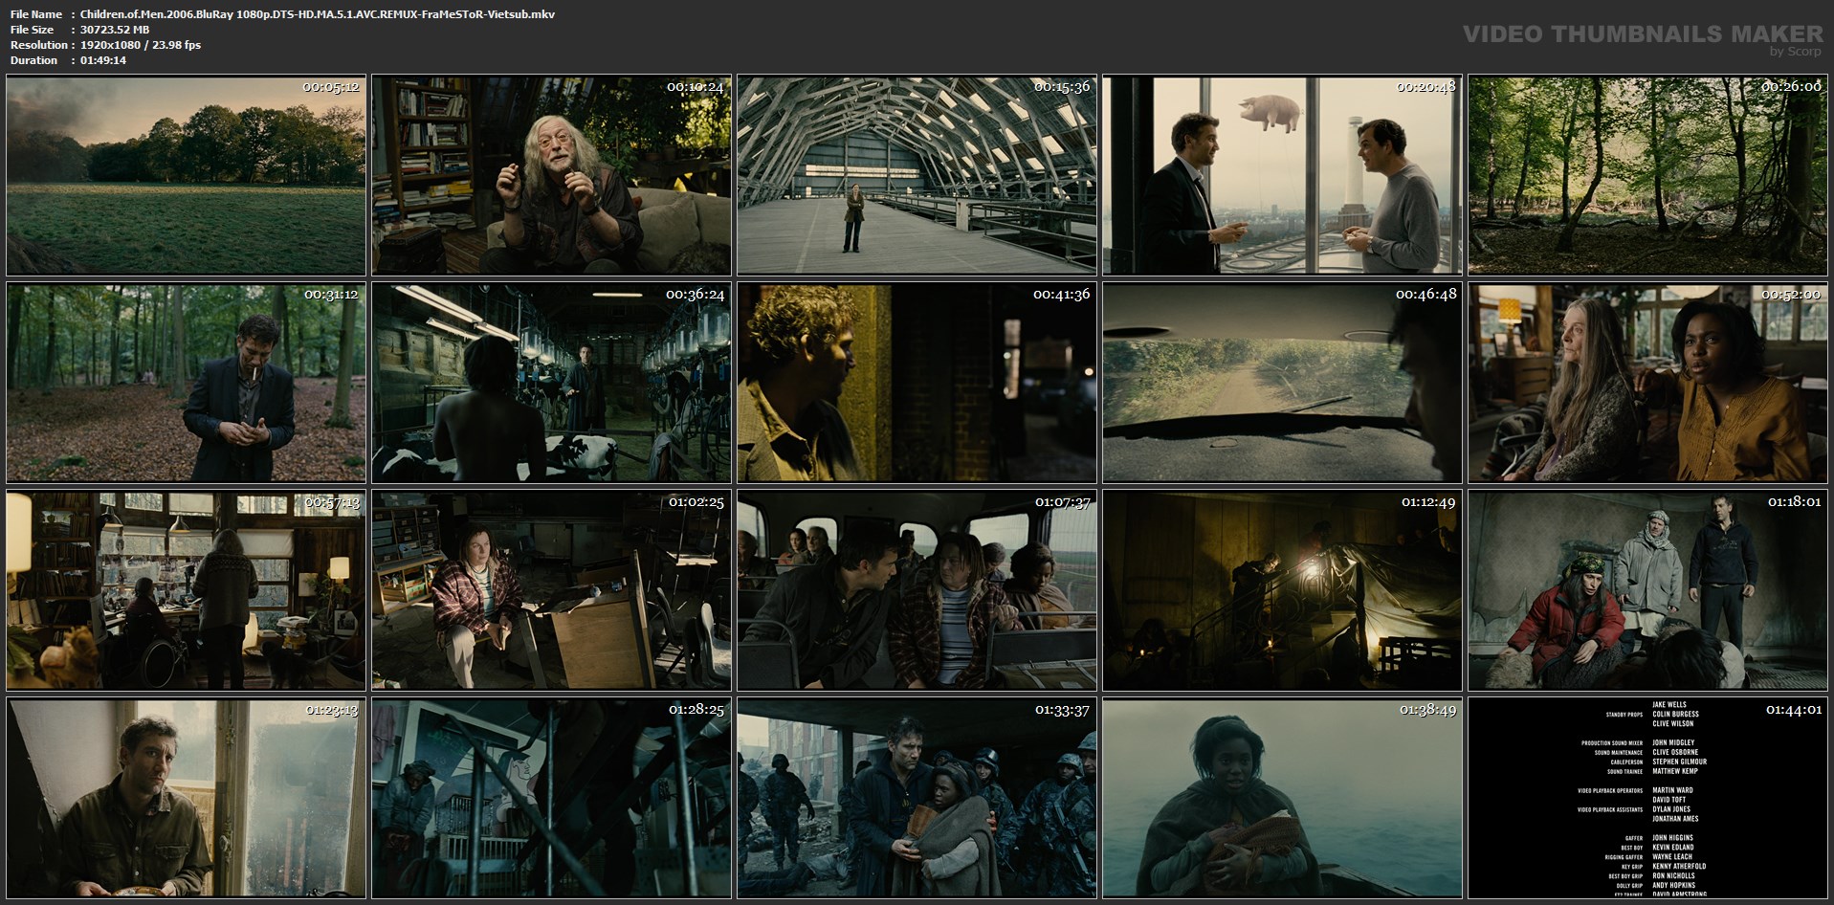Open the thumbnail timestamped 00:57:13
This screenshot has height=905, width=1834.
(186, 590)
